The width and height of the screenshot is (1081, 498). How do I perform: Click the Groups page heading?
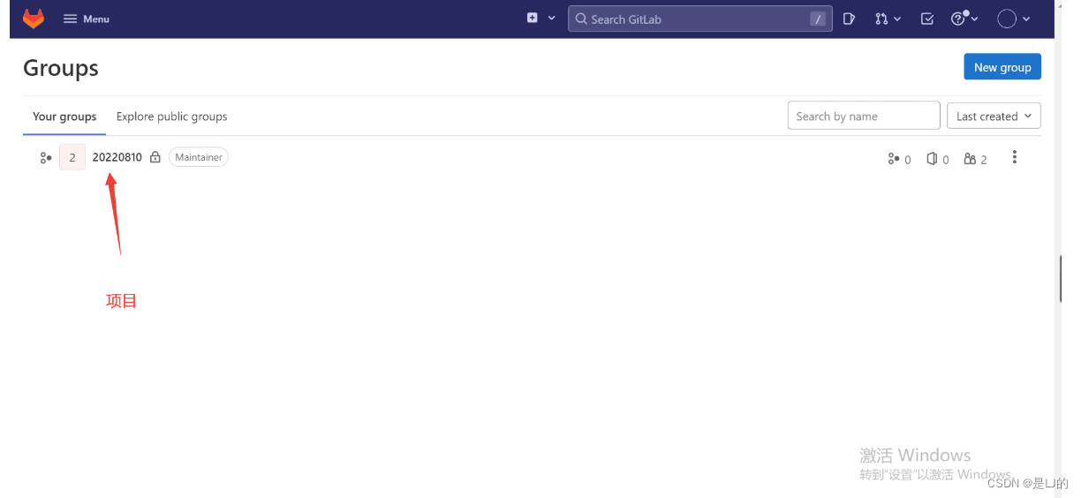pos(61,68)
